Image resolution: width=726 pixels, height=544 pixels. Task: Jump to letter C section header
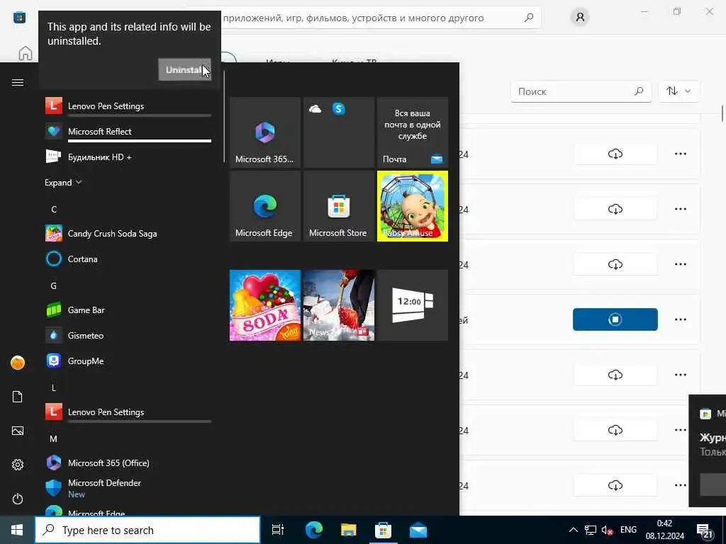coord(54,209)
